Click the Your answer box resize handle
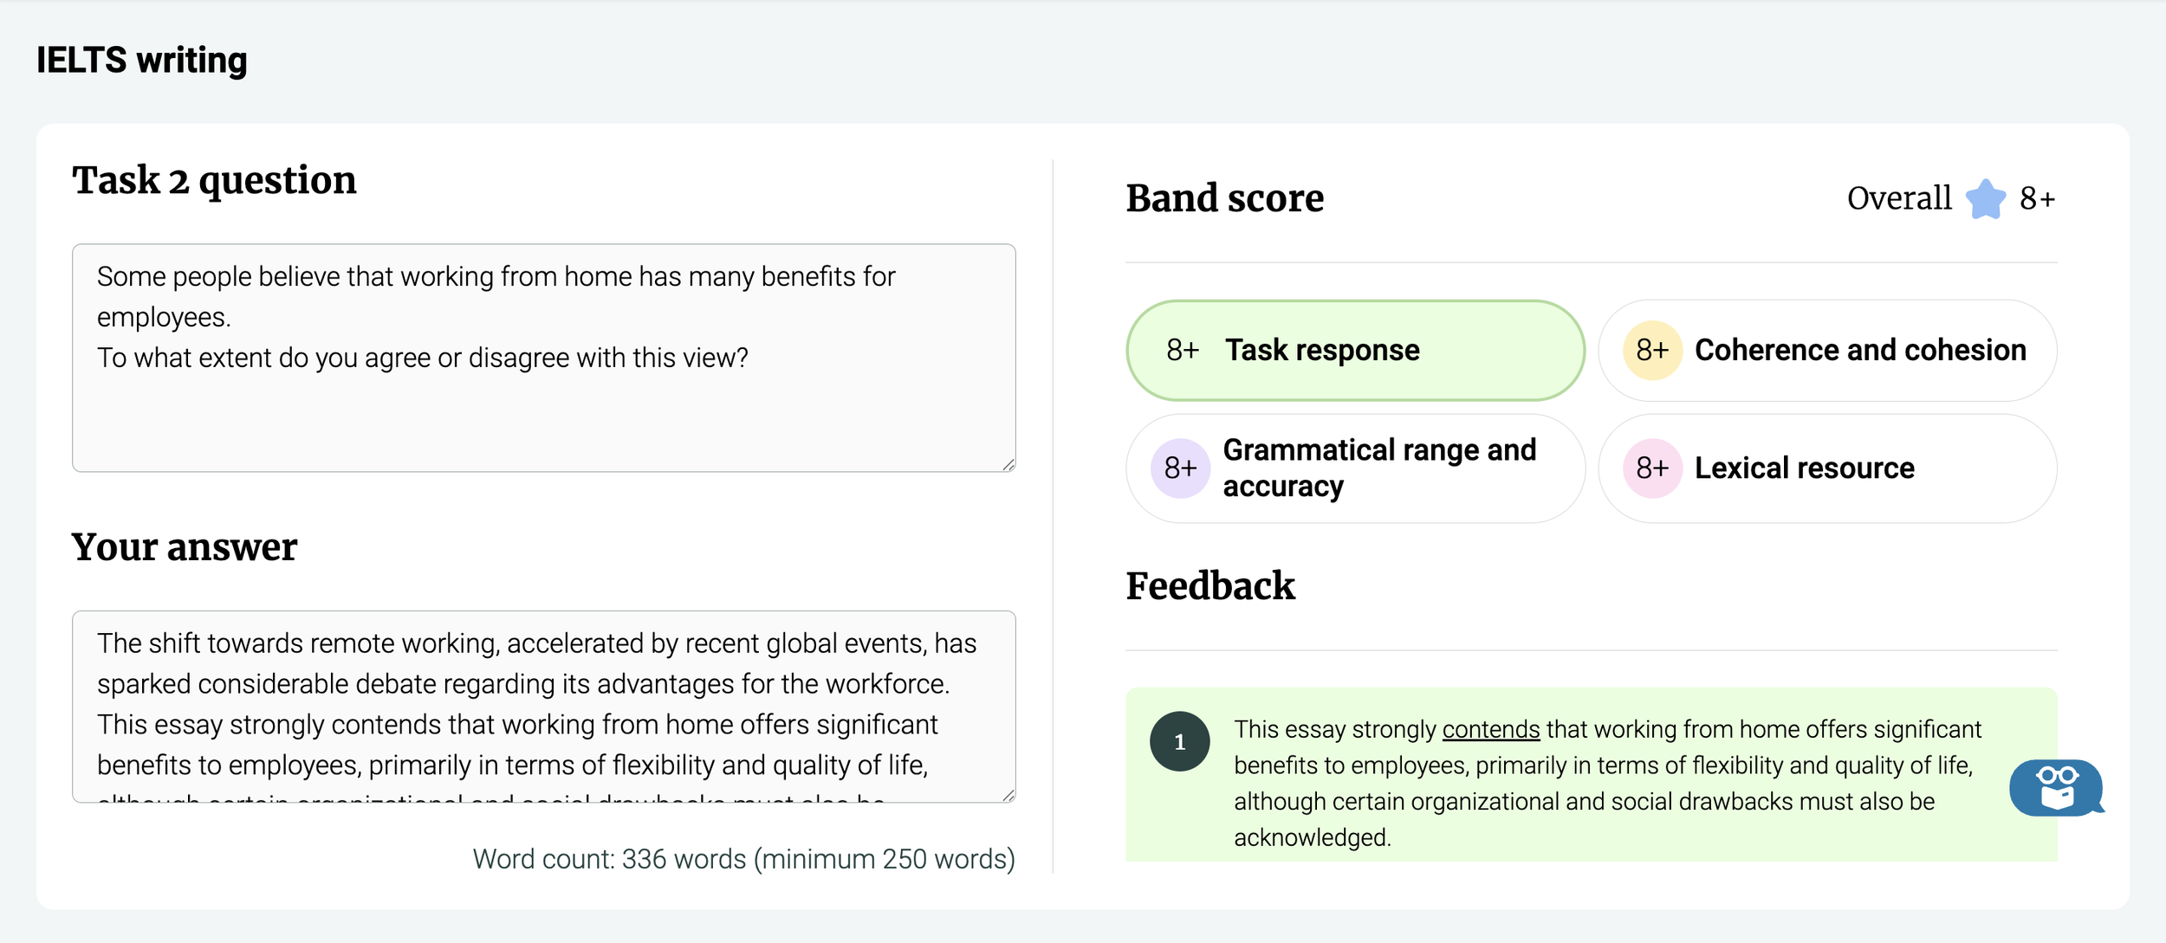The height and width of the screenshot is (943, 2166). tap(1008, 796)
